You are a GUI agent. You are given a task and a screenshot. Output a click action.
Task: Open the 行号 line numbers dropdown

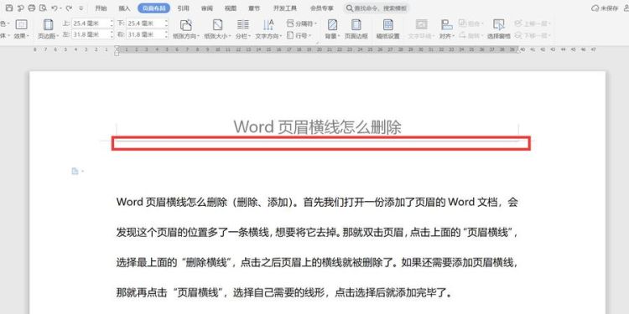click(x=299, y=35)
